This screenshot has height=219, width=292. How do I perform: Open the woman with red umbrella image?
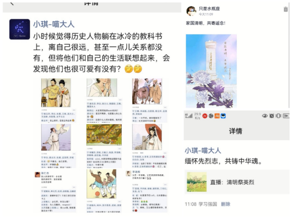click(147, 137)
